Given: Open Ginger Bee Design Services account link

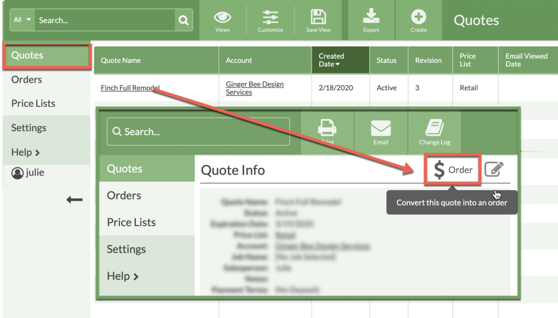Looking at the screenshot, I should click(254, 88).
